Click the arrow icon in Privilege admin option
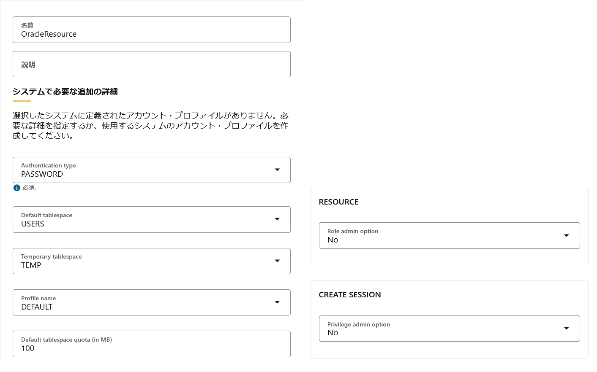Screen dimensions: 597x372 (567, 328)
